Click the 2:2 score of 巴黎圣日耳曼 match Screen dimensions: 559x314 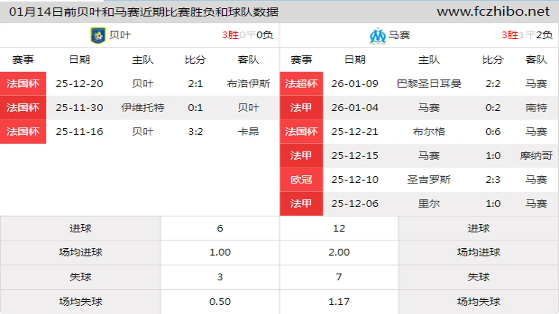pos(492,84)
